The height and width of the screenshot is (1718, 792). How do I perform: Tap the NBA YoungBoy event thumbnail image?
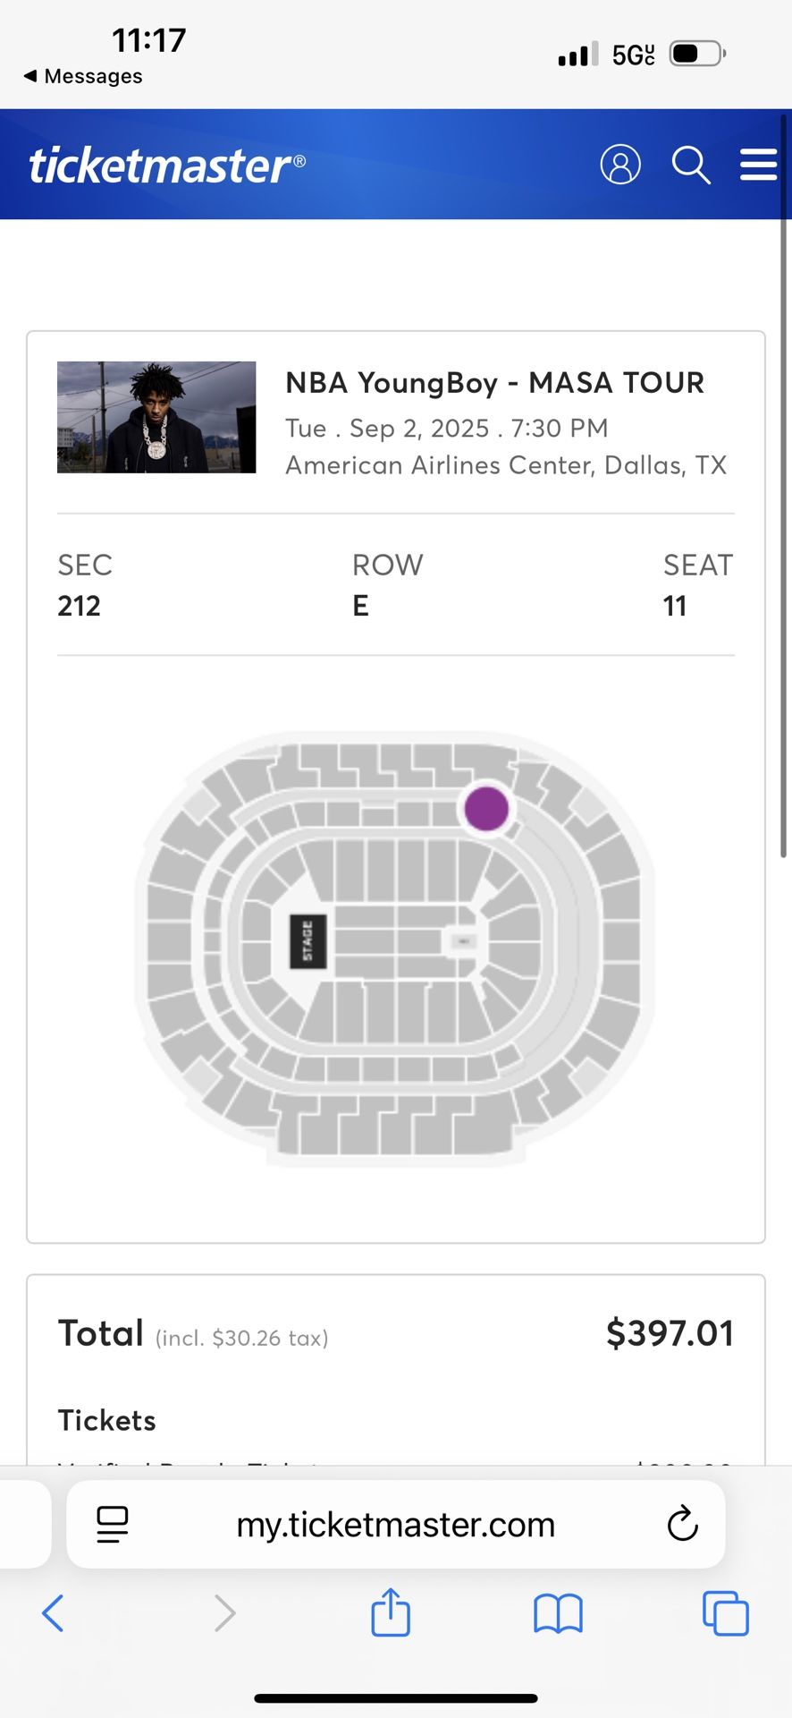156,416
